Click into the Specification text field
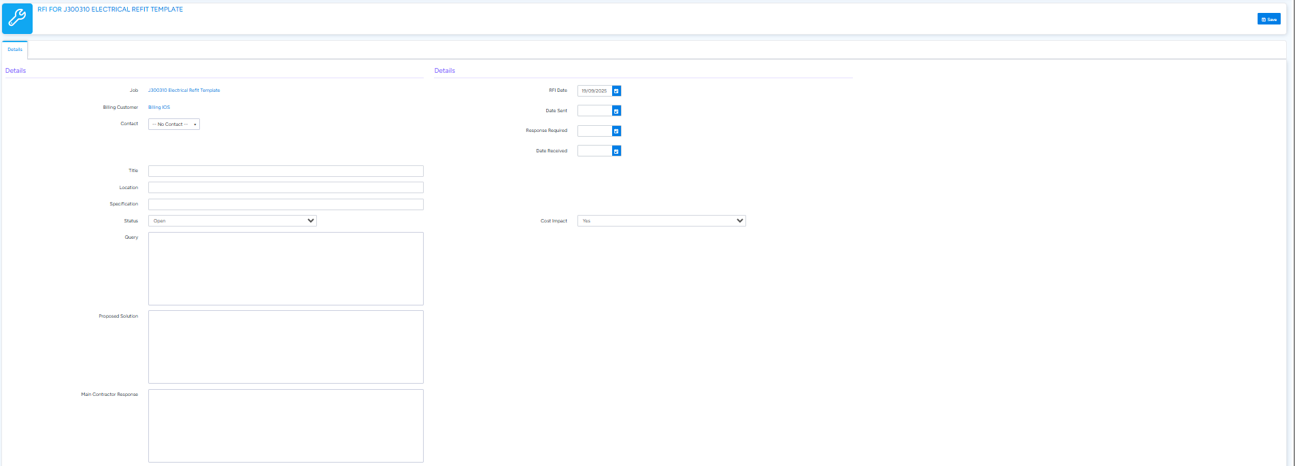1295x466 pixels. (x=286, y=205)
